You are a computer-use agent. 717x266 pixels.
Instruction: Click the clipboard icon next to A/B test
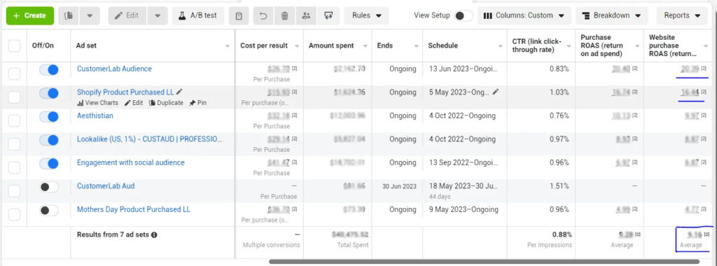238,15
